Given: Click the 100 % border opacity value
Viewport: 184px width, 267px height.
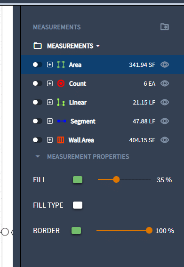Looking at the screenshot, I should click(x=165, y=231).
